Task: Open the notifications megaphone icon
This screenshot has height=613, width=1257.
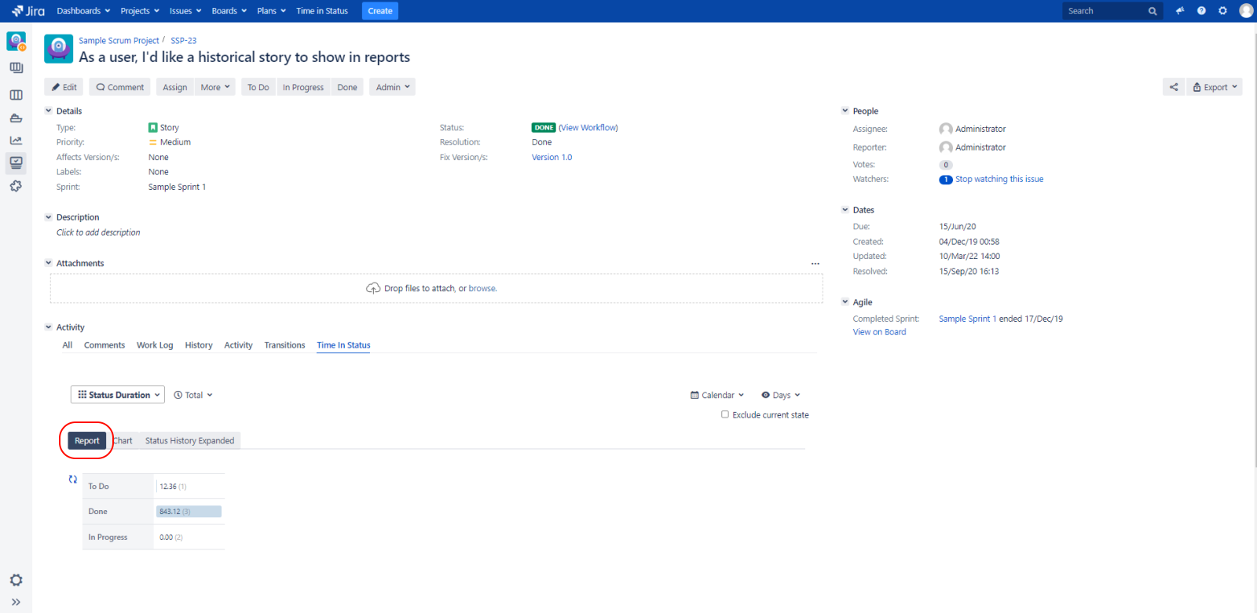Action: (1179, 11)
